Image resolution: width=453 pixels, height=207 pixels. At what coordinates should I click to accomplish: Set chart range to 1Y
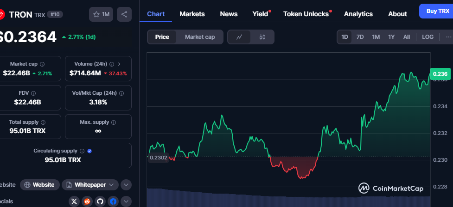click(x=391, y=37)
